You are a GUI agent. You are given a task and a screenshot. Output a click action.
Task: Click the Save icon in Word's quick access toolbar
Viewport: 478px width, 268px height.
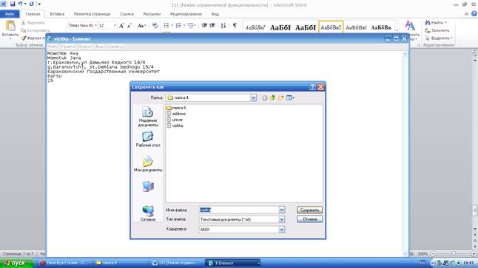click(13, 4)
